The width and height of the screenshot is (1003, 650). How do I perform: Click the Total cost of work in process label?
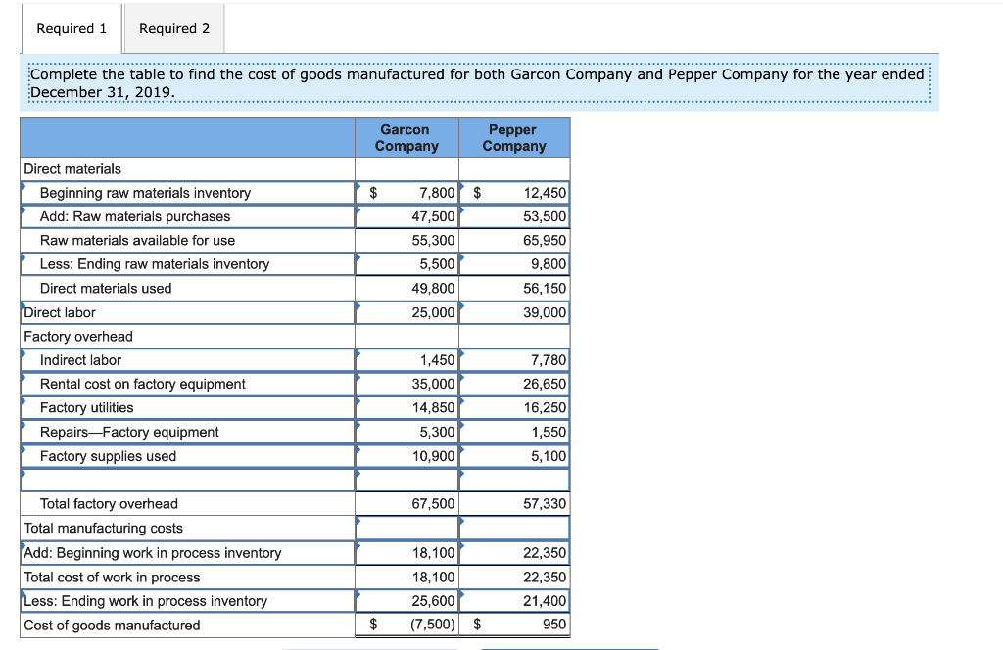click(x=112, y=578)
